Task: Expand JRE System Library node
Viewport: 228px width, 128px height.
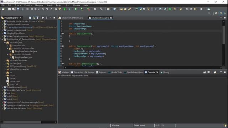Action: pos(5,66)
